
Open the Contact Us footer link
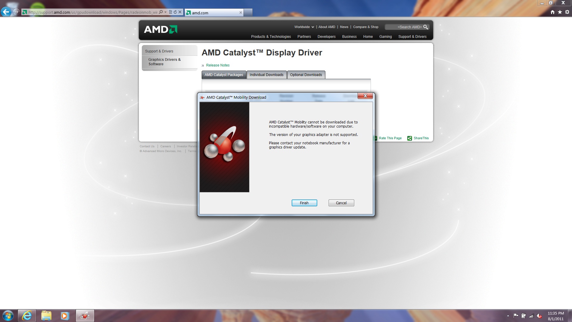[x=147, y=146]
